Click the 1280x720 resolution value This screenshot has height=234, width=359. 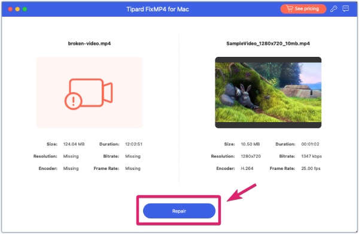pos(251,156)
